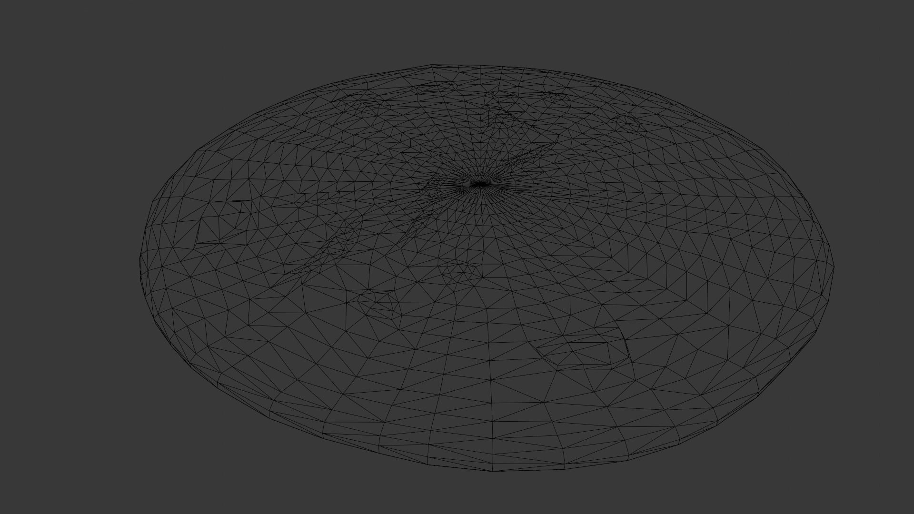914x514 pixels.
Task: Click the bottommost vertex of the wireframe disc
Action: coord(493,471)
